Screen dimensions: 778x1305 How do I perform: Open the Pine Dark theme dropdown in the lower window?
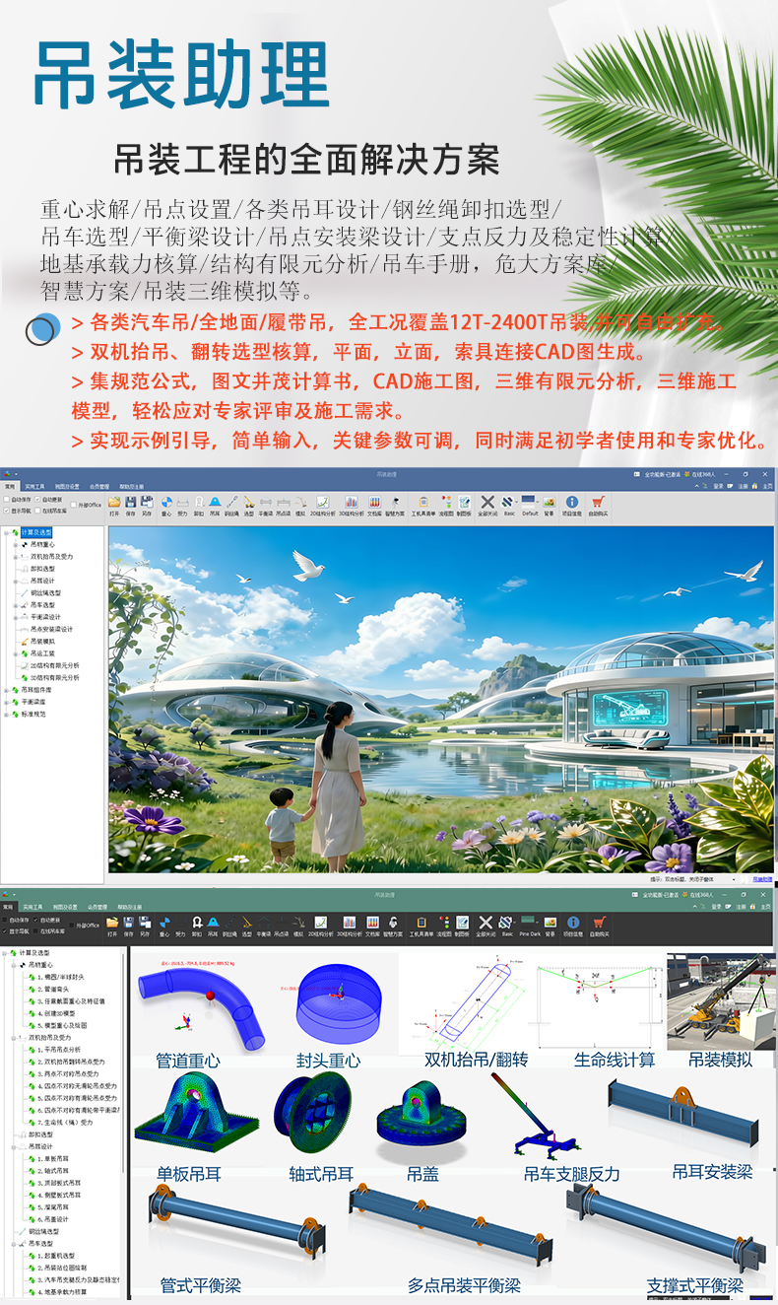pyautogui.click(x=530, y=926)
